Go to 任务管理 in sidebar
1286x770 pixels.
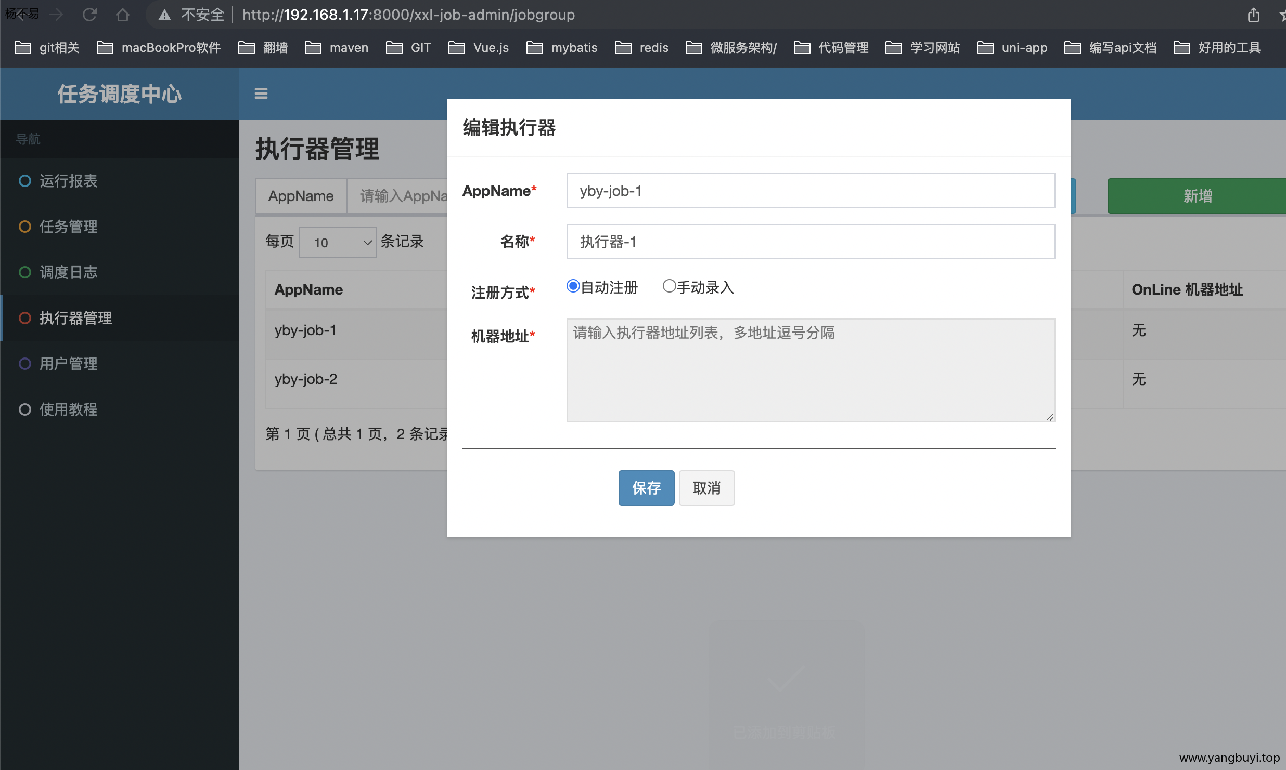68,227
